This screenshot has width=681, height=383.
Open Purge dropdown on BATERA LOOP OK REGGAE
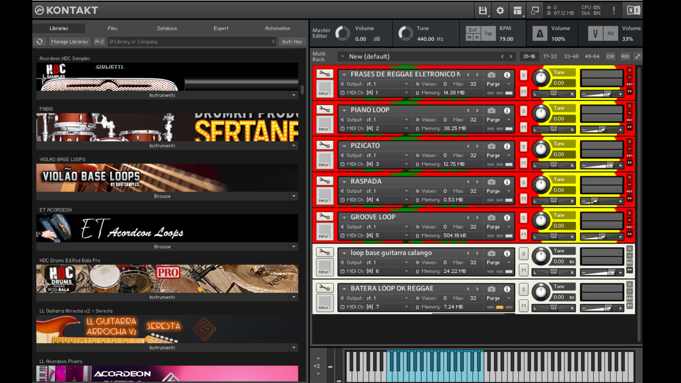509,298
